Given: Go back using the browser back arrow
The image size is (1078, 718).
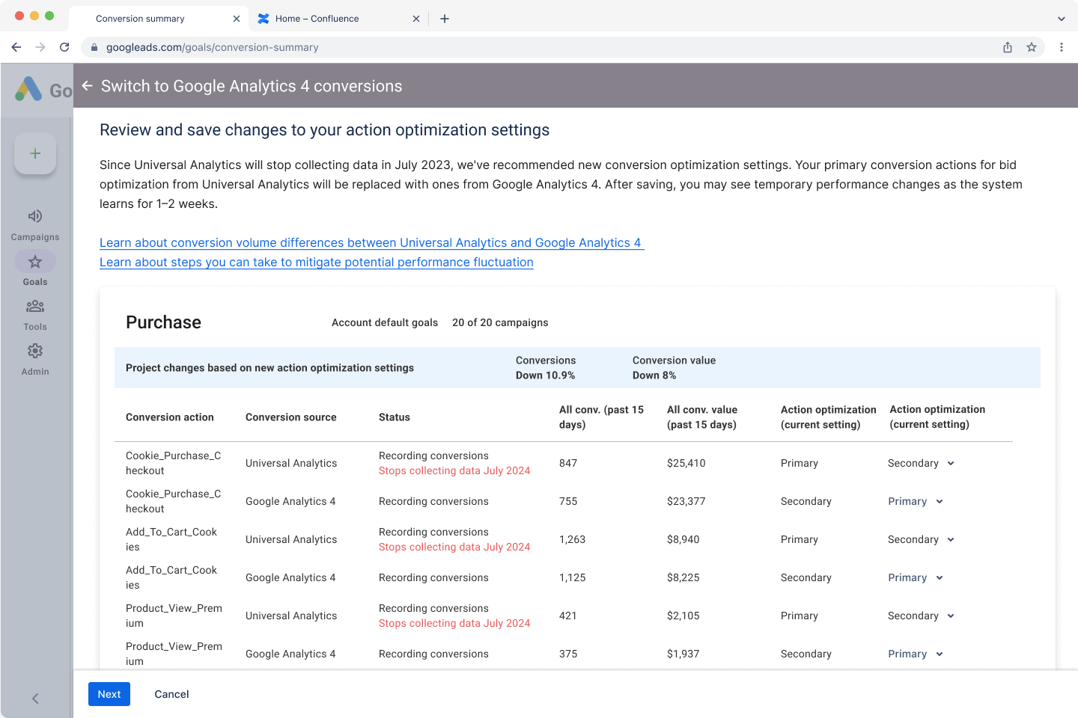Looking at the screenshot, I should click(16, 47).
